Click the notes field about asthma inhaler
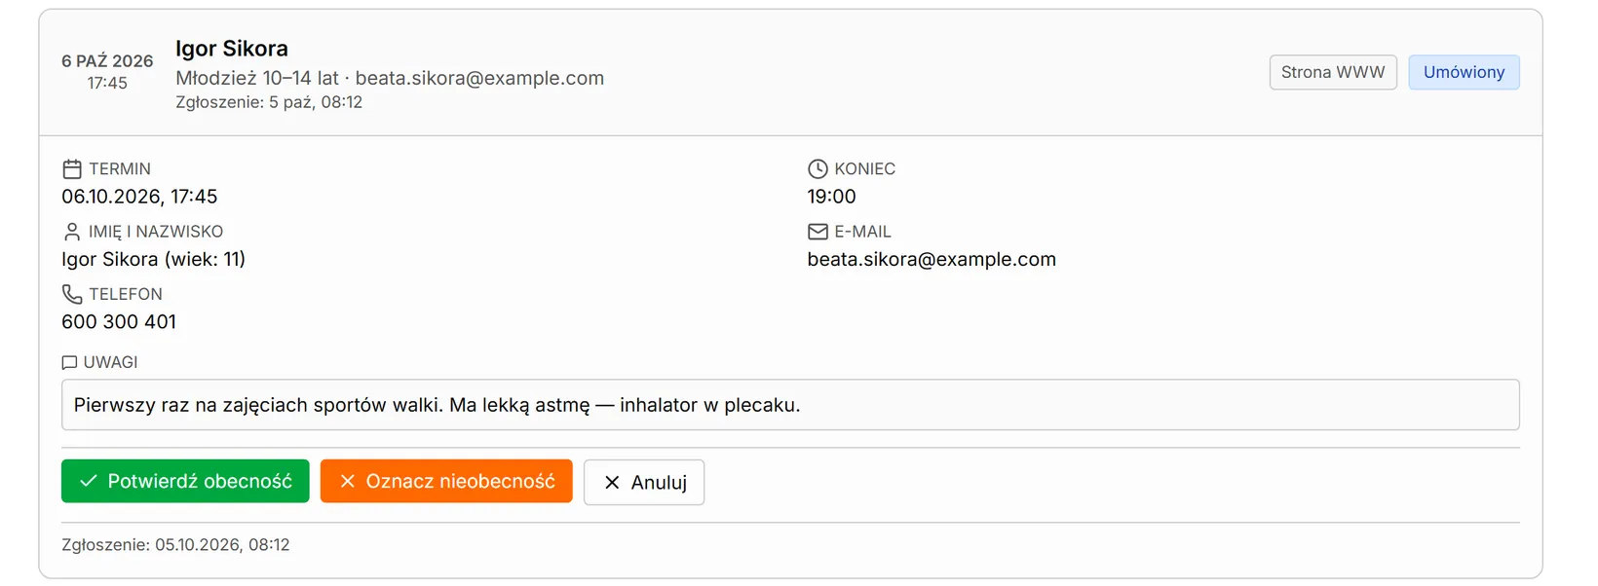 pyautogui.click(x=790, y=405)
